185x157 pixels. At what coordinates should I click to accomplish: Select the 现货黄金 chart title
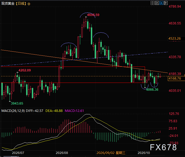tap(8, 4)
